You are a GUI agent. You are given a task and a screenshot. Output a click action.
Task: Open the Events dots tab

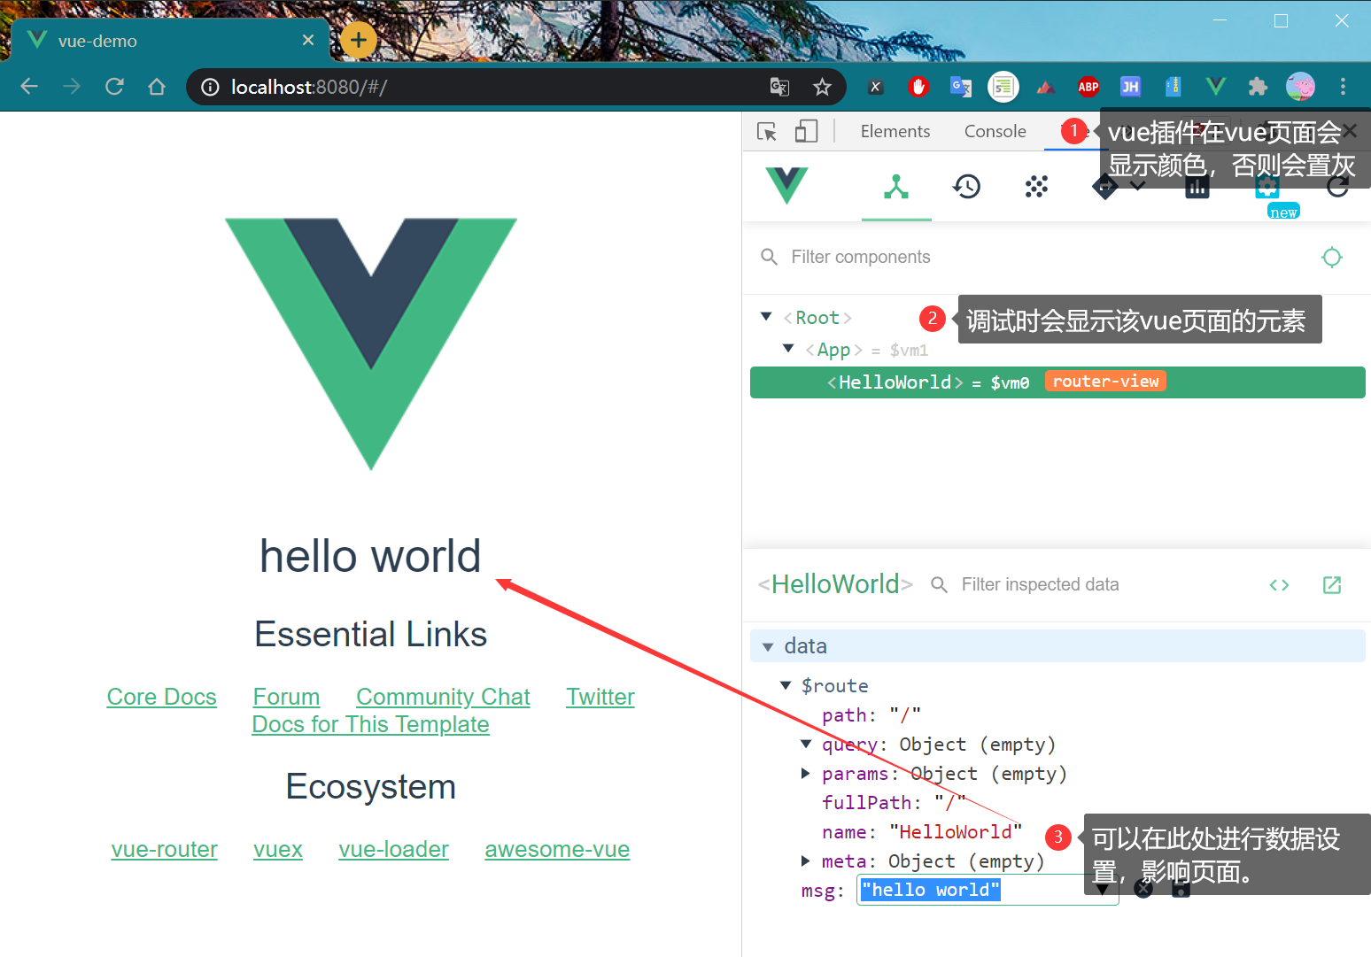tap(1036, 187)
